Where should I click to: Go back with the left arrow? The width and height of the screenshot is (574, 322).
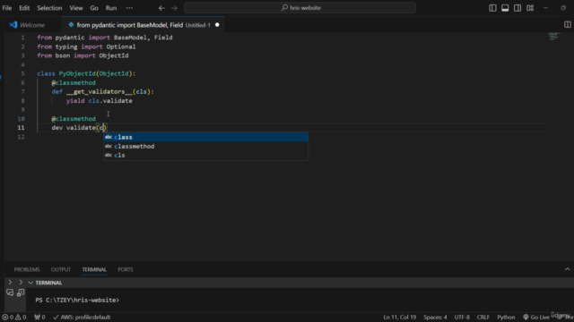click(x=161, y=8)
